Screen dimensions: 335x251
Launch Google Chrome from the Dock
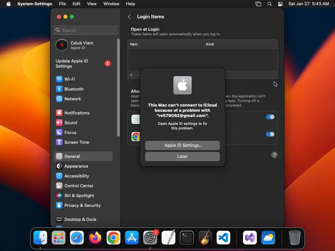pos(114,238)
